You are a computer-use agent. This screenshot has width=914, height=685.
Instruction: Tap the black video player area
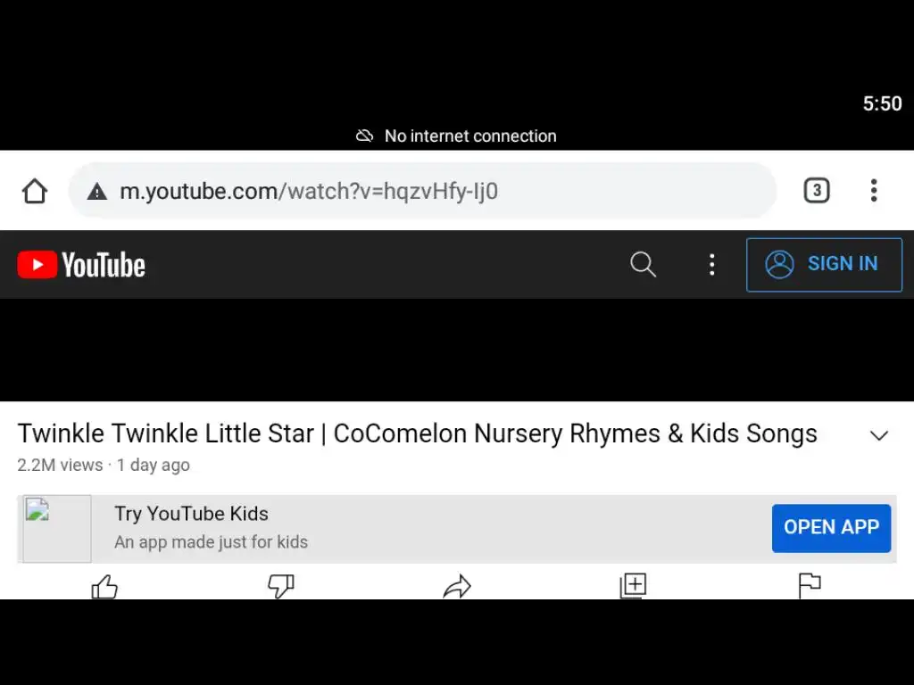(457, 350)
